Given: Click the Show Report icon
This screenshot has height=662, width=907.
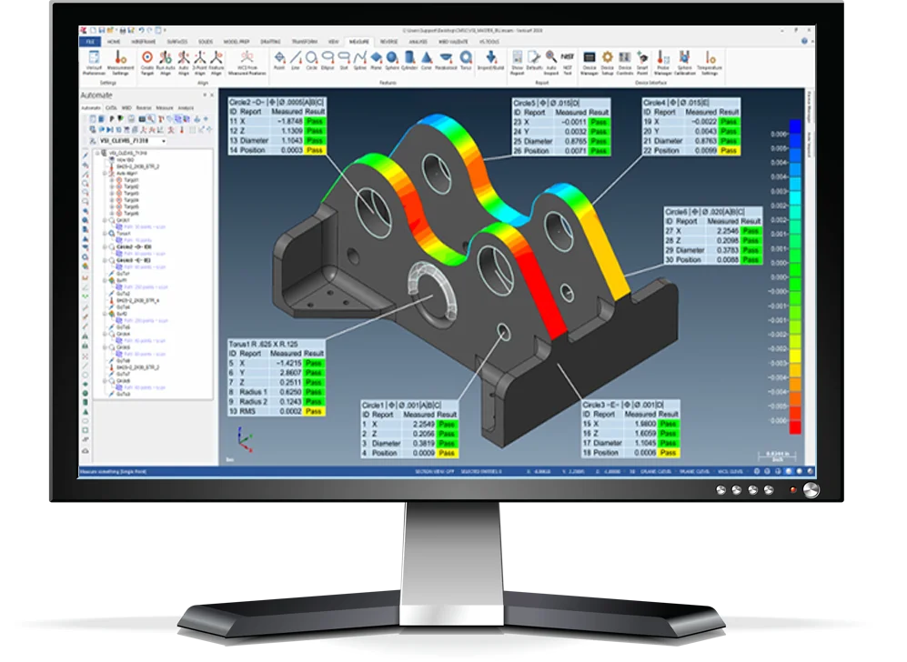Looking at the screenshot, I should point(517,62).
